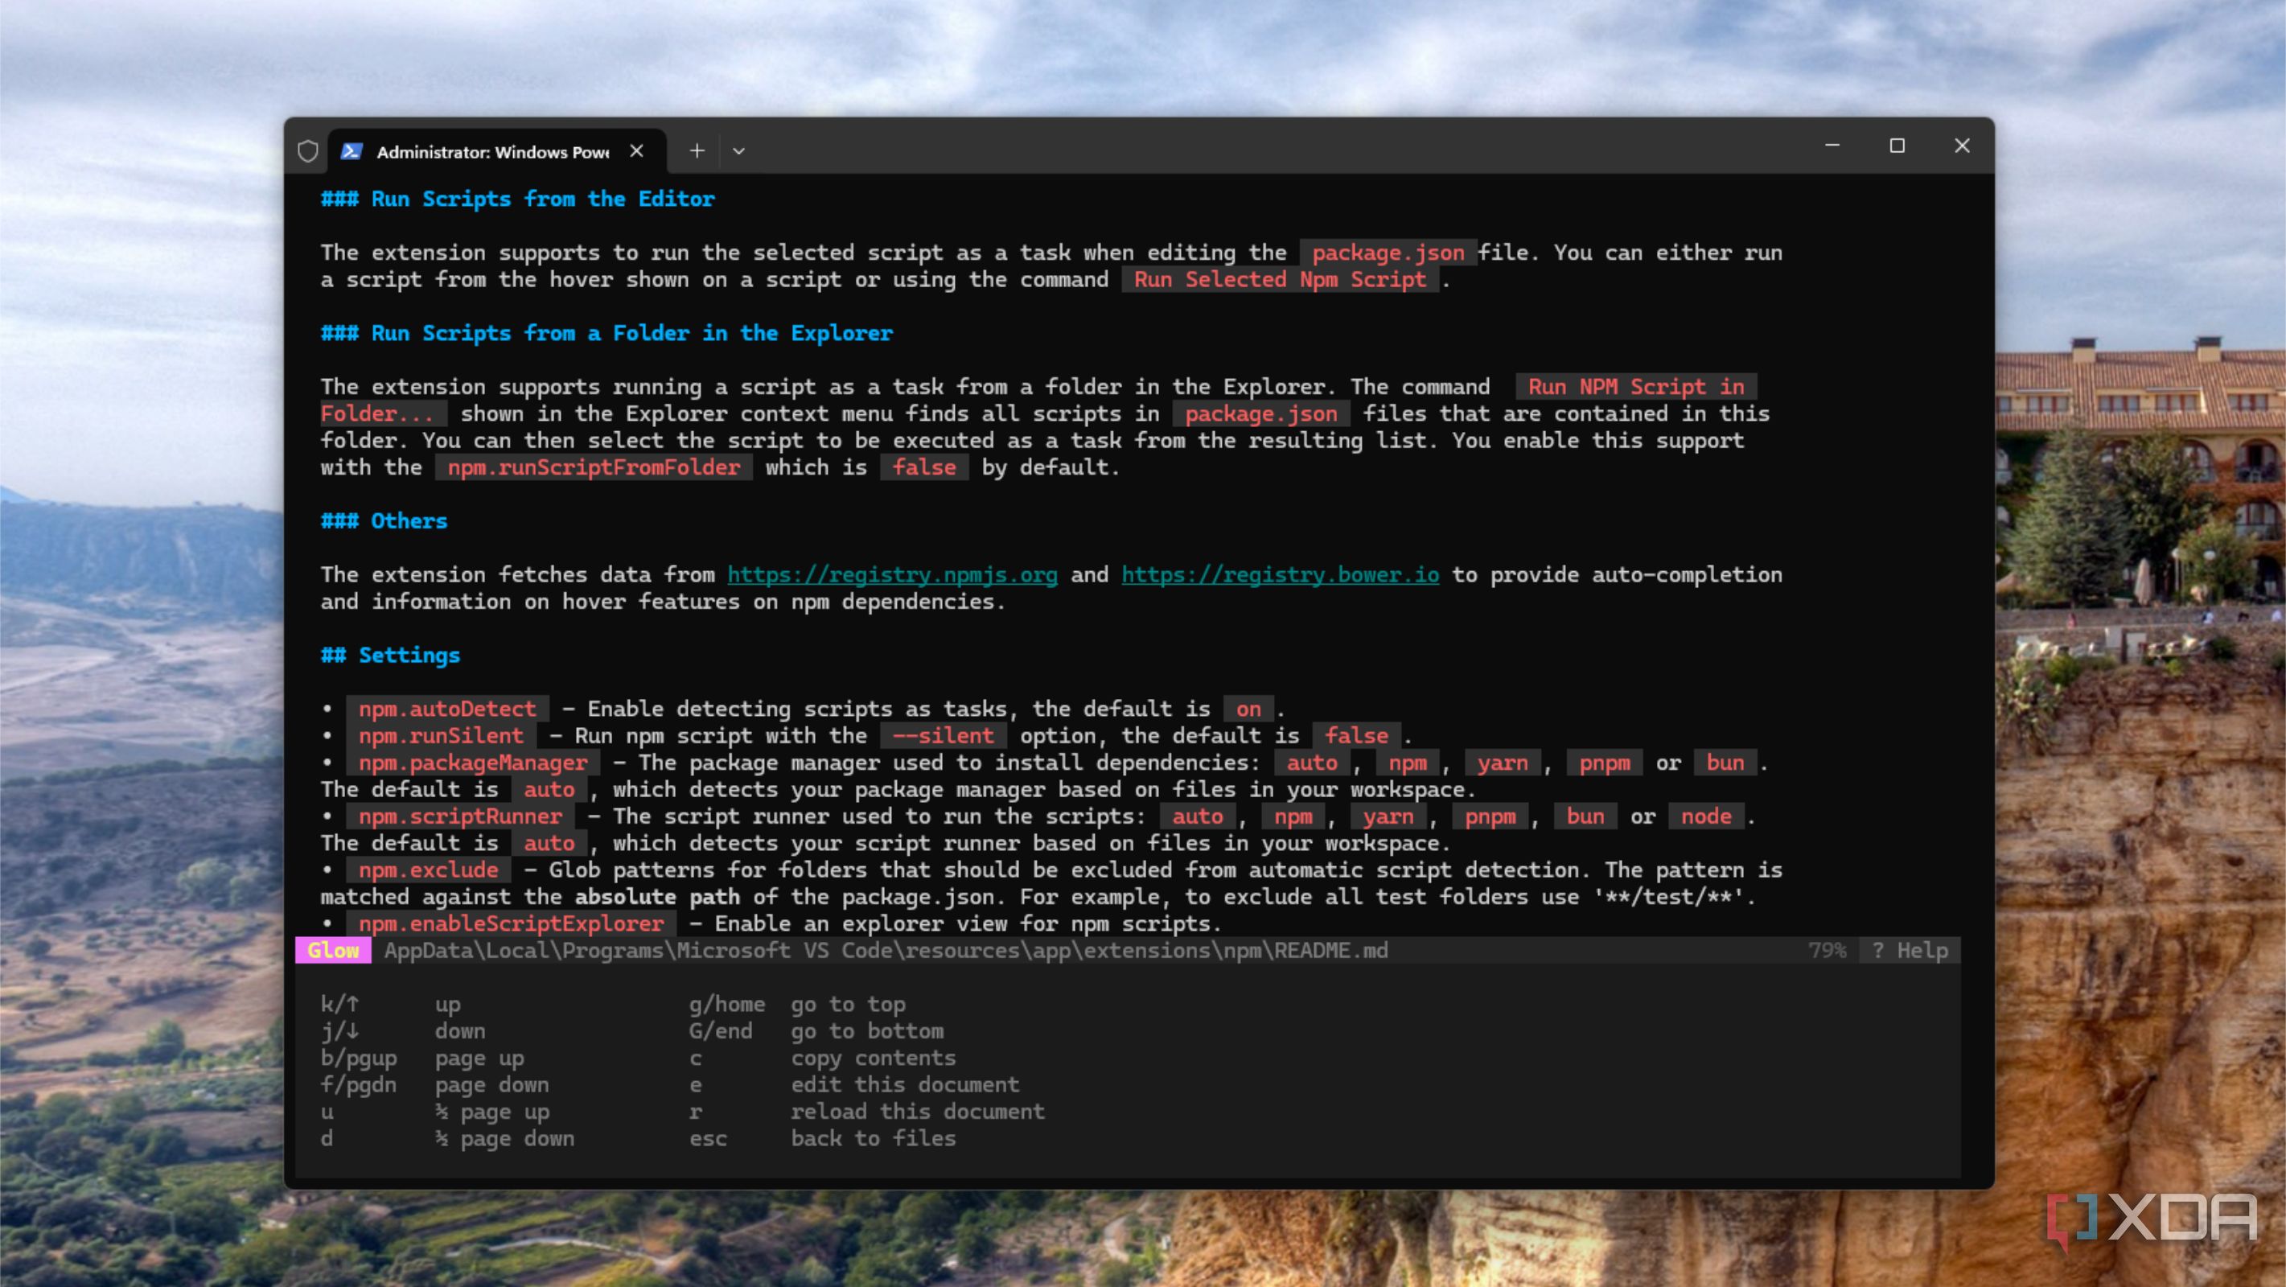
Task: Close the terminal window
Action: click(x=1962, y=146)
